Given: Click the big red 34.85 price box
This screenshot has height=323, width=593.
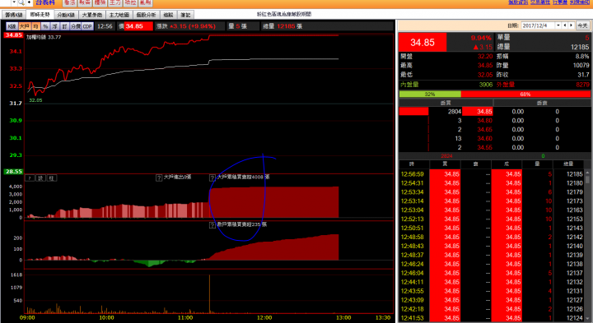Looking at the screenshot, I should tap(423, 42).
